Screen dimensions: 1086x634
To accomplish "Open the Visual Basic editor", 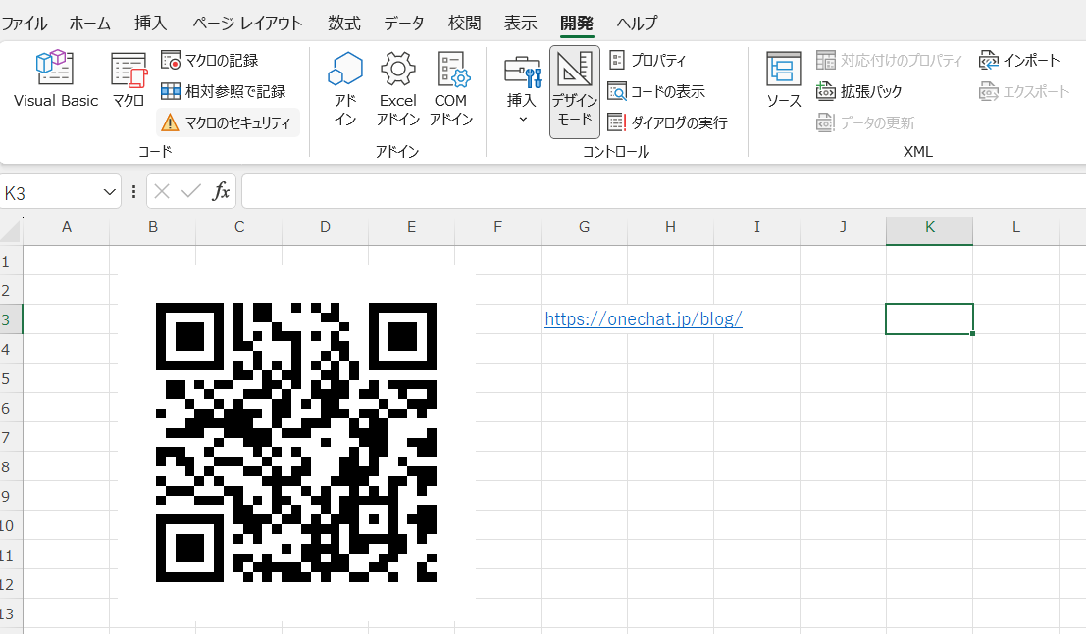I will click(x=55, y=79).
